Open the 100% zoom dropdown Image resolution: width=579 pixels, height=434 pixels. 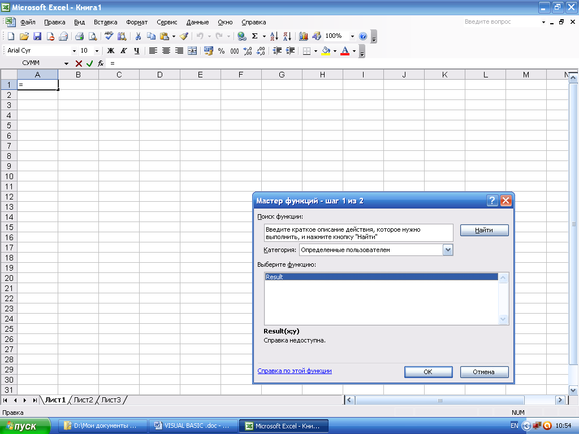(x=352, y=36)
